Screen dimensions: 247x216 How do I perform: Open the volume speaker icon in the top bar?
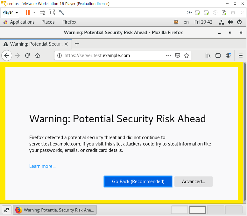pyautogui.click(x=230, y=22)
